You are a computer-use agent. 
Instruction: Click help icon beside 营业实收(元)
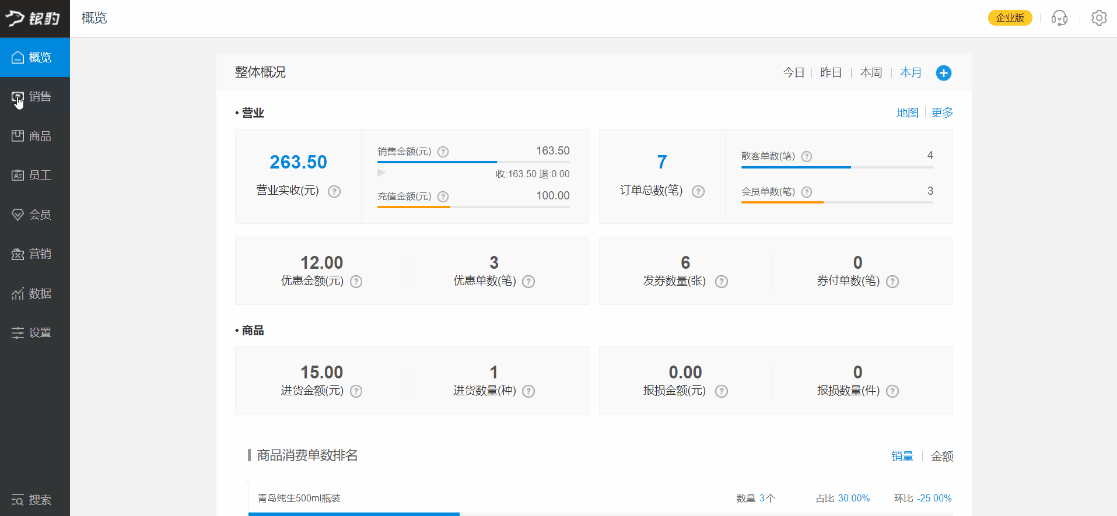point(334,191)
